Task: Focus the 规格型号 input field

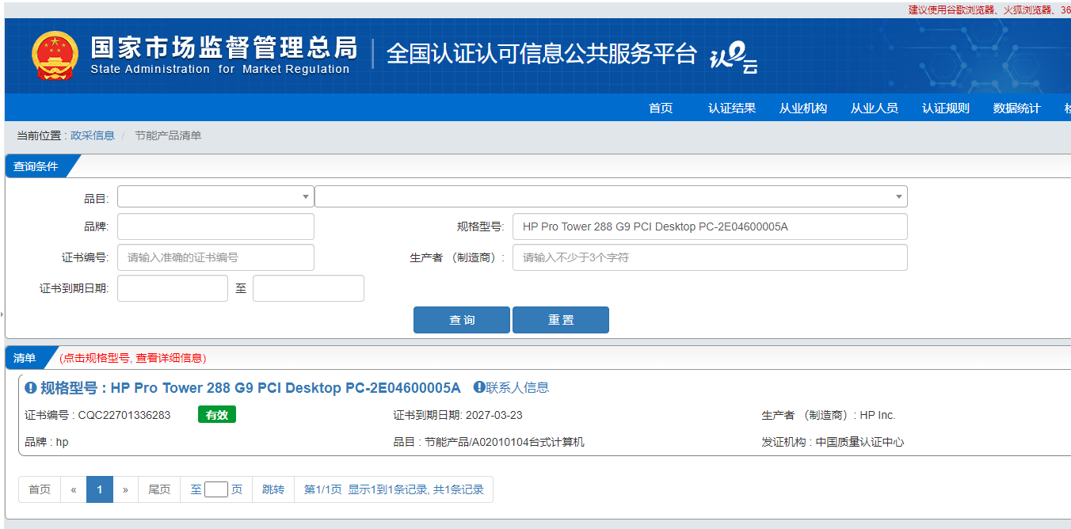Action: click(x=710, y=226)
